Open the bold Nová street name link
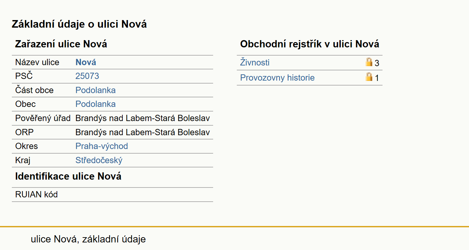This screenshot has width=469, height=250. click(86, 62)
